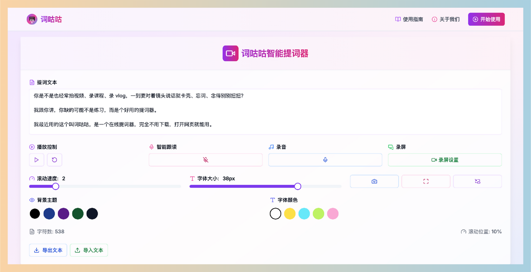Screen dimensions: 531x272
Task: Click the book icon next to 使用指南
Action: [x=397, y=19]
